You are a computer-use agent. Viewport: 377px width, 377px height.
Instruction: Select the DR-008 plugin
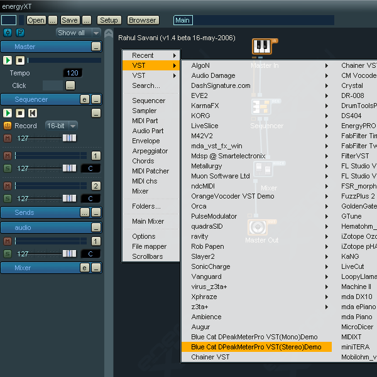352,96
